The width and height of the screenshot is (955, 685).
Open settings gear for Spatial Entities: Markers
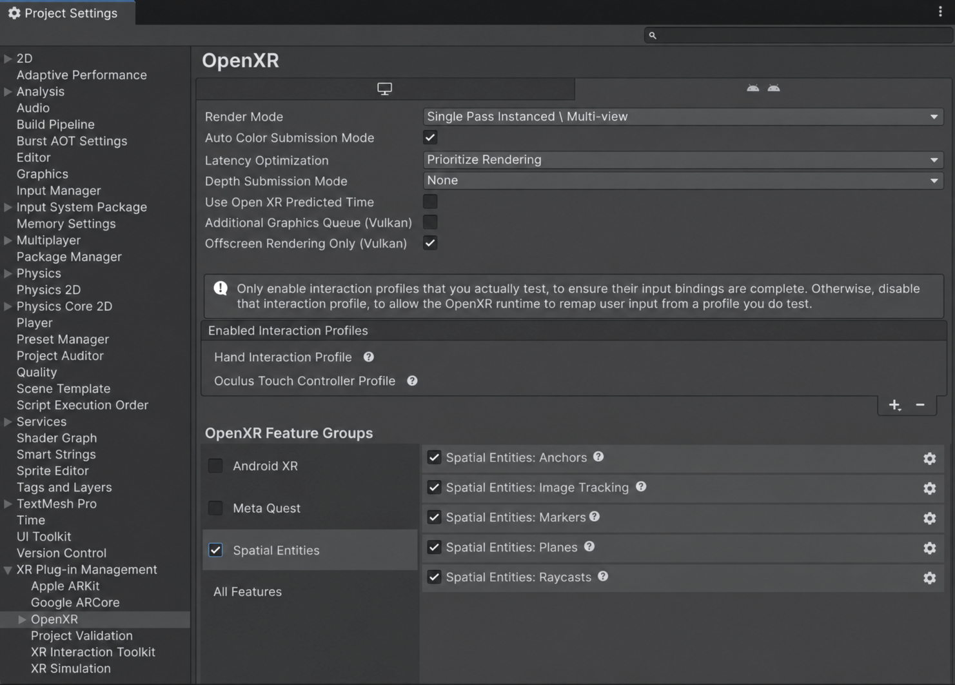(929, 518)
